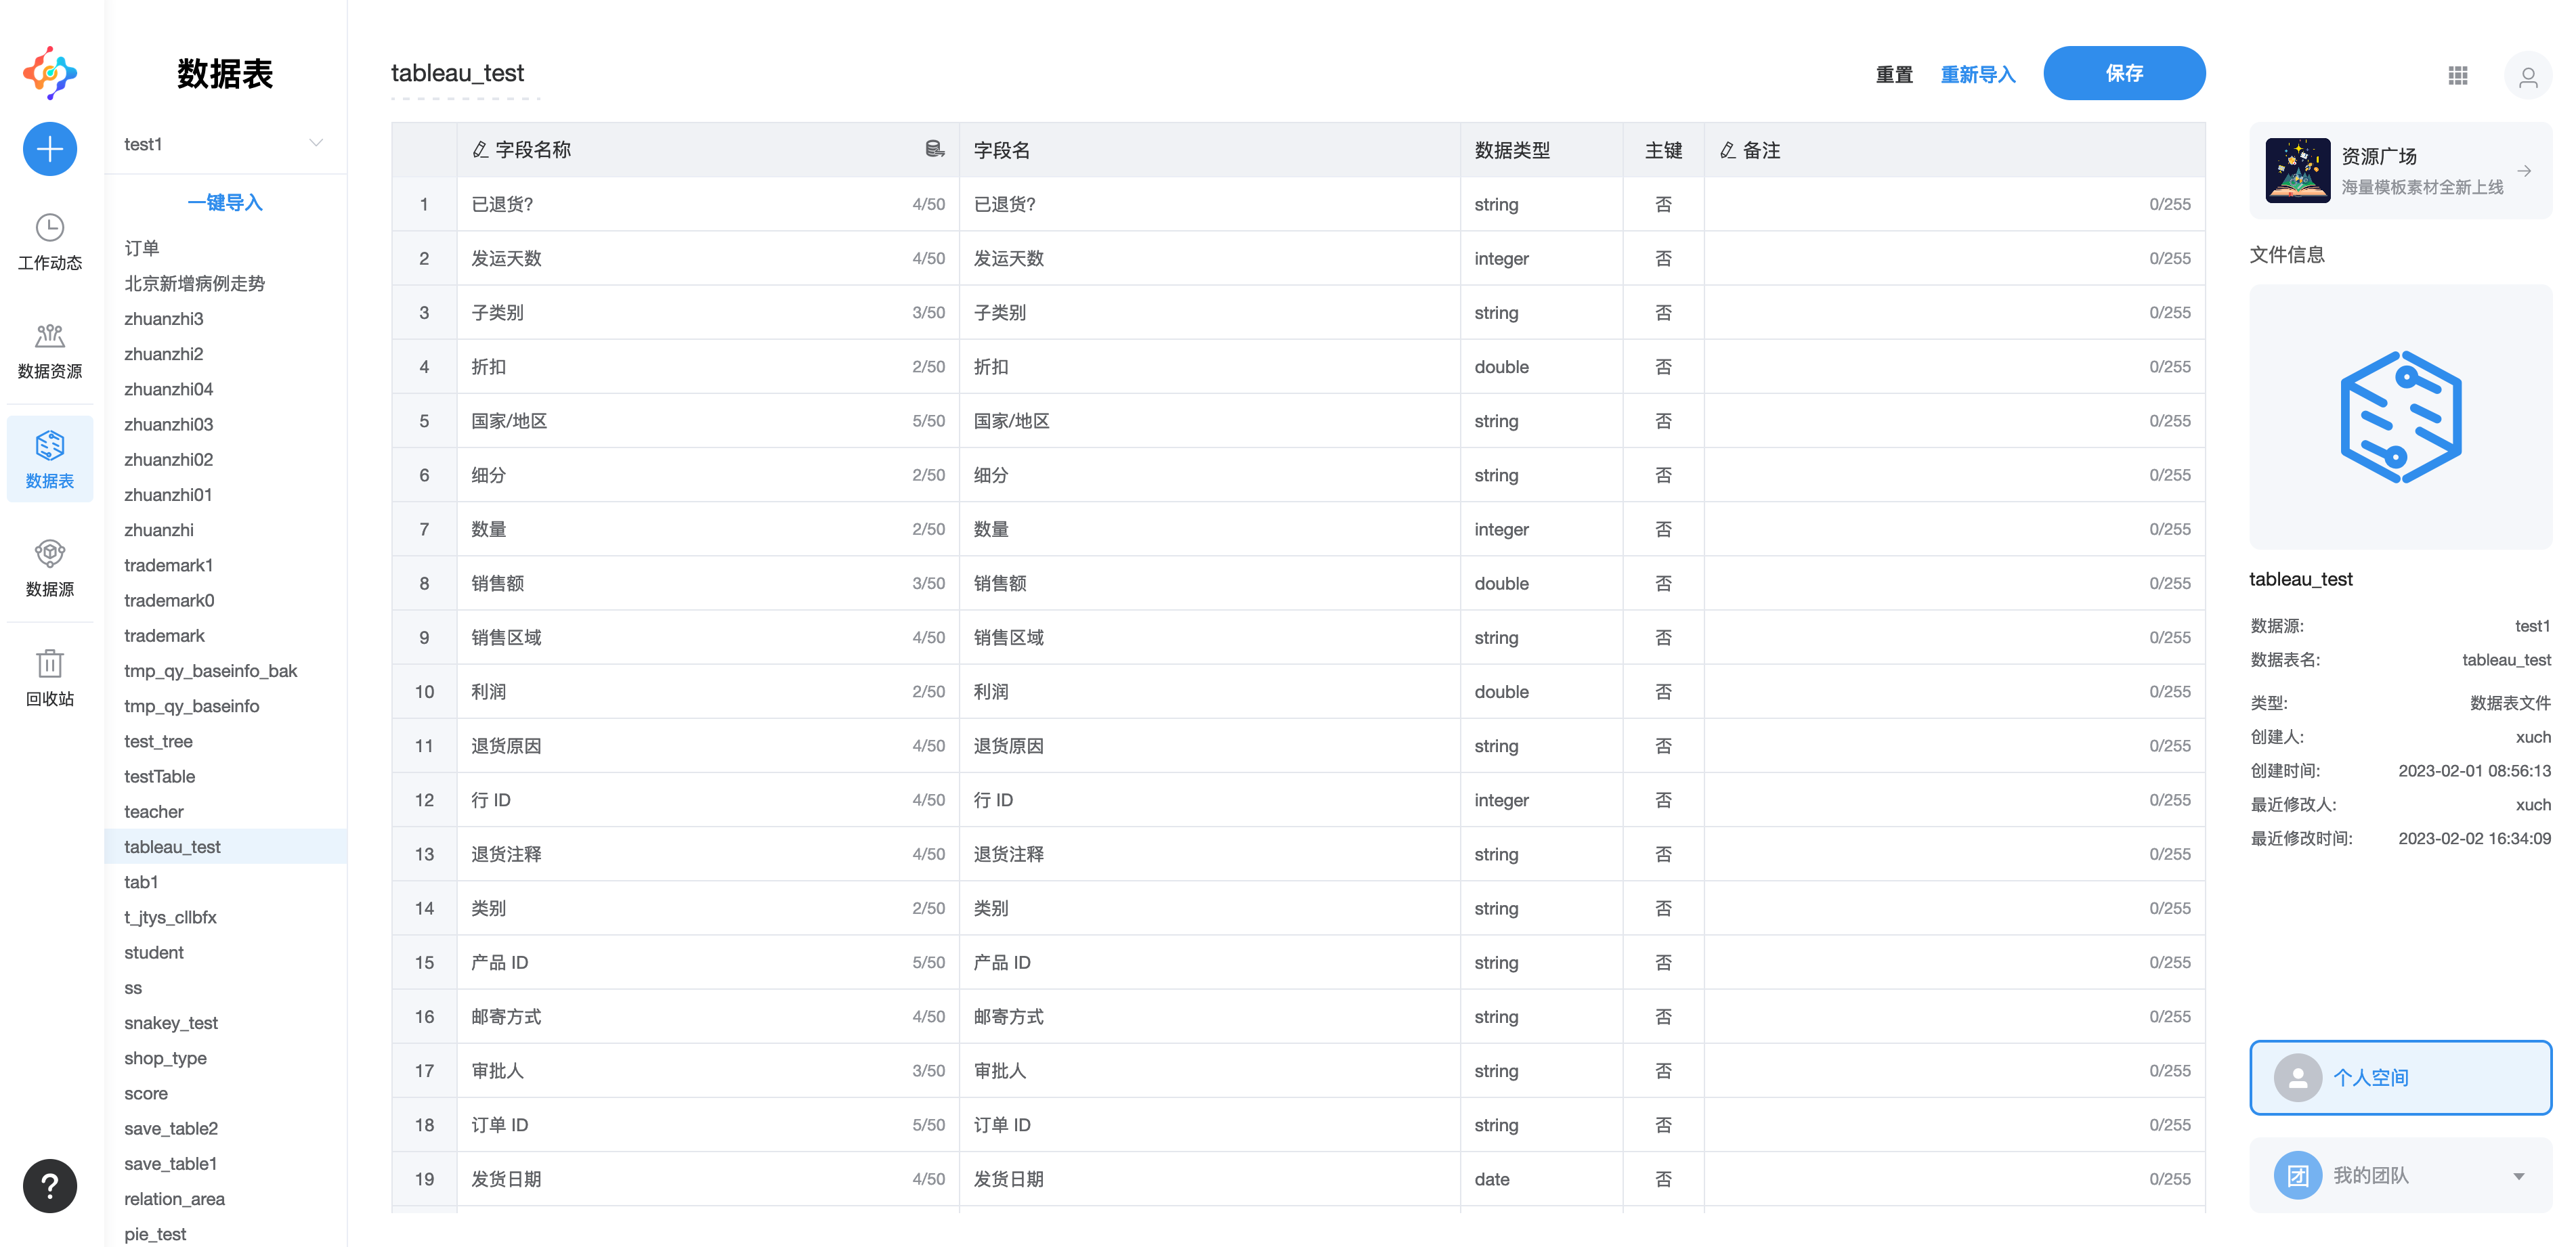Open the 工作动态 clock icon
Screen dimensions: 2576x1247
pyautogui.click(x=50, y=229)
